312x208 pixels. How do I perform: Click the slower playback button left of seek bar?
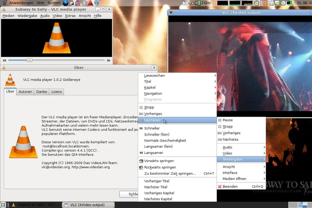point(5,60)
